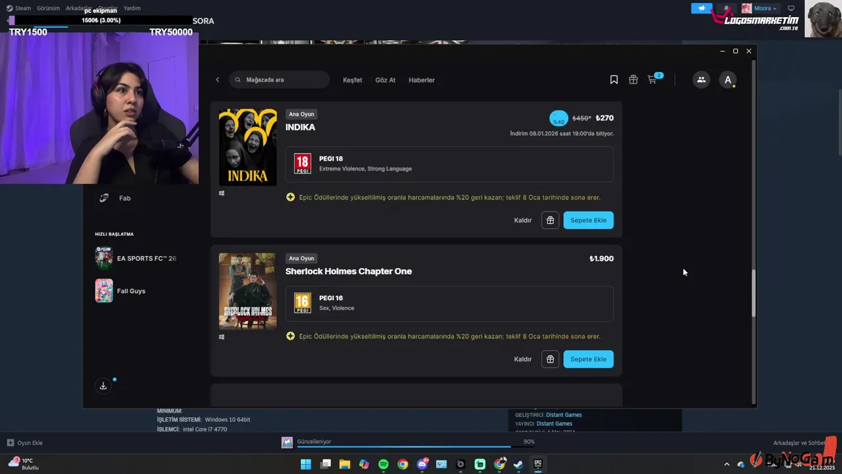Open Arkadaşlar ve Sohbet in Steam
The height and width of the screenshot is (474, 842).
click(x=799, y=443)
